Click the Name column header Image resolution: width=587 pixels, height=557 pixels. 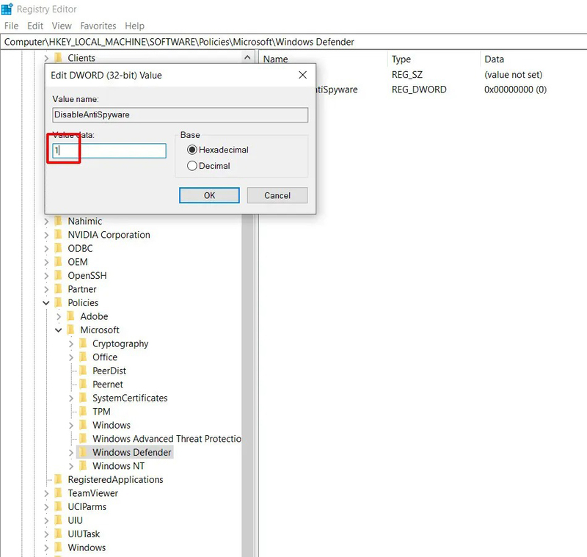pos(276,59)
